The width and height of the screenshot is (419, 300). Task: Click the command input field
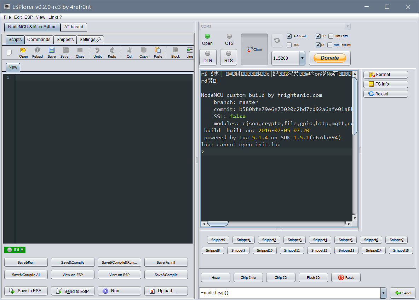click(x=289, y=293)
